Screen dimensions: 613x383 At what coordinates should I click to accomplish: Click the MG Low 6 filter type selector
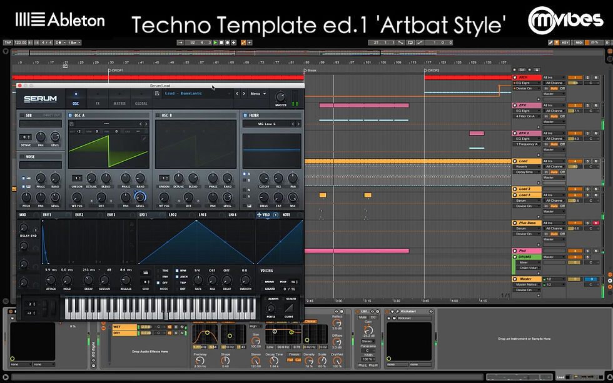pyautogui.click(x=266, y=124)
